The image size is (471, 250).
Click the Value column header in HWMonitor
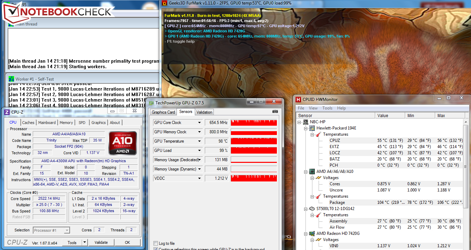click(x=390, y=116)
